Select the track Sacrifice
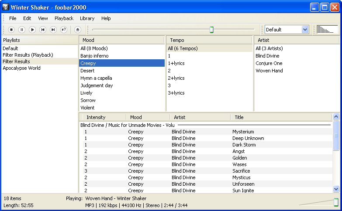The width and height of the screenshot is (342, 211). pos(207,171)
